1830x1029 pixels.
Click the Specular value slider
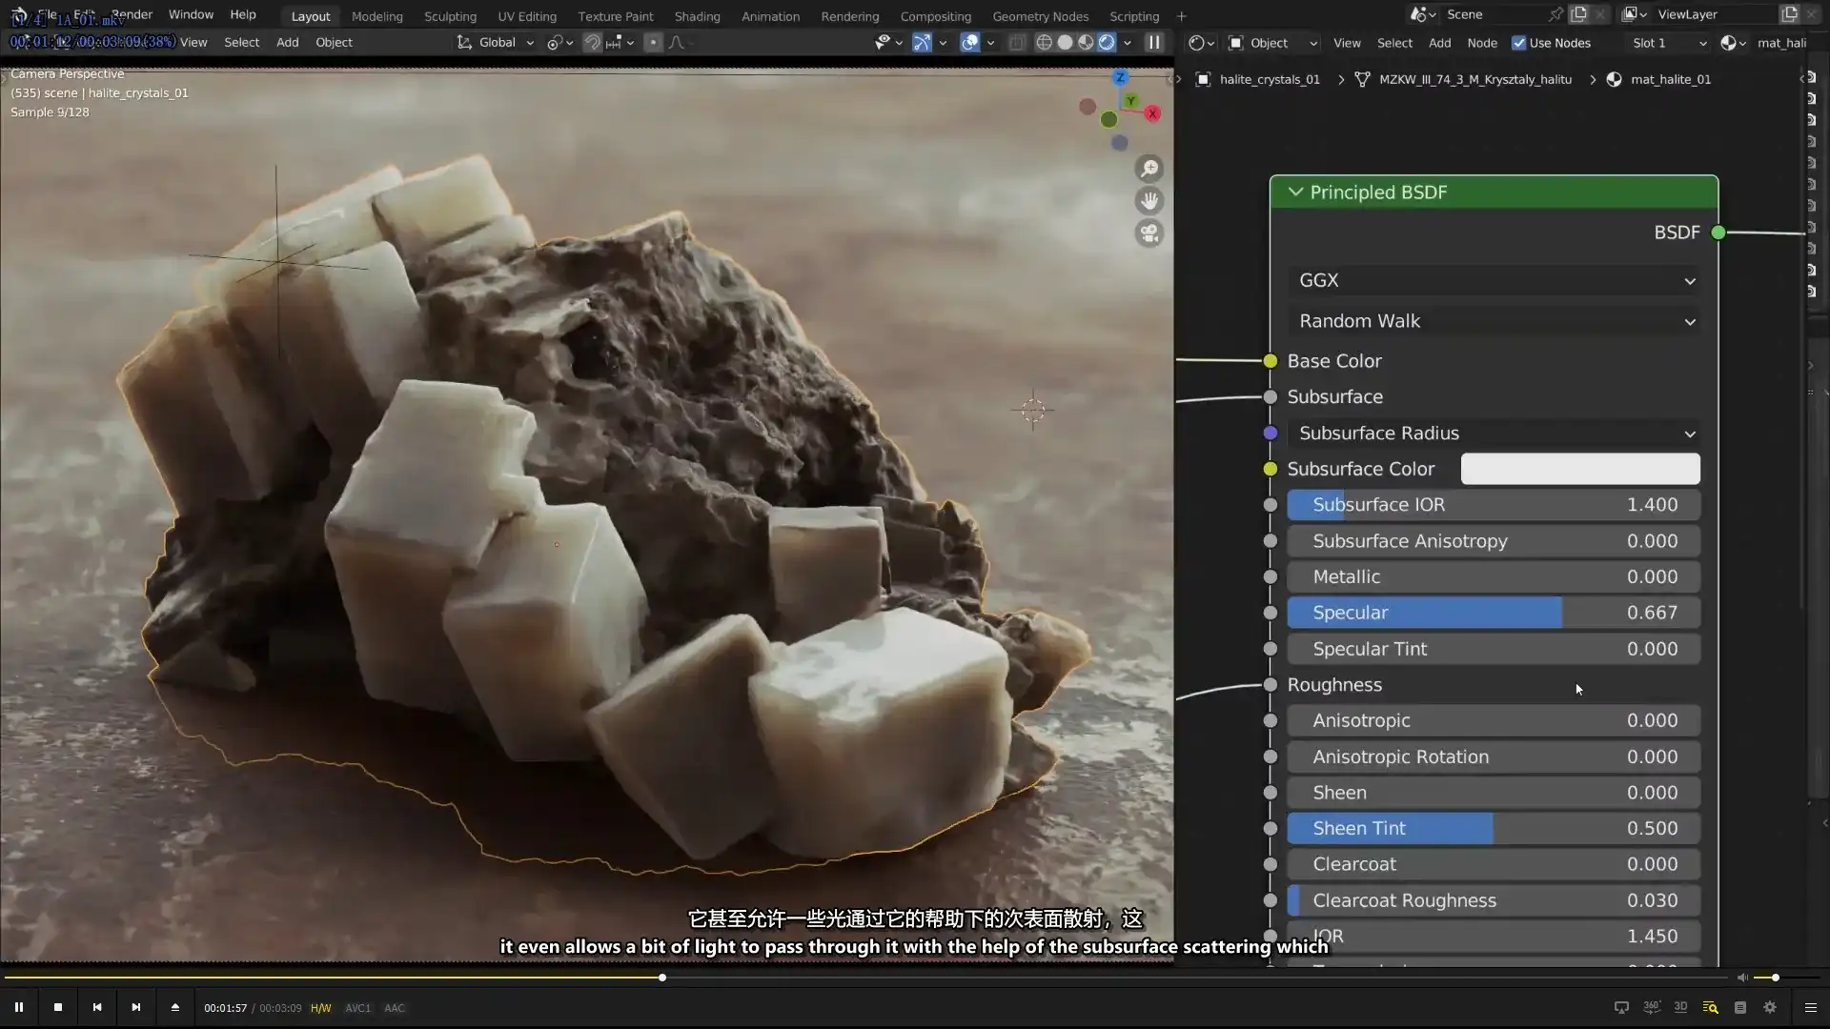[x=1494, y=613]
